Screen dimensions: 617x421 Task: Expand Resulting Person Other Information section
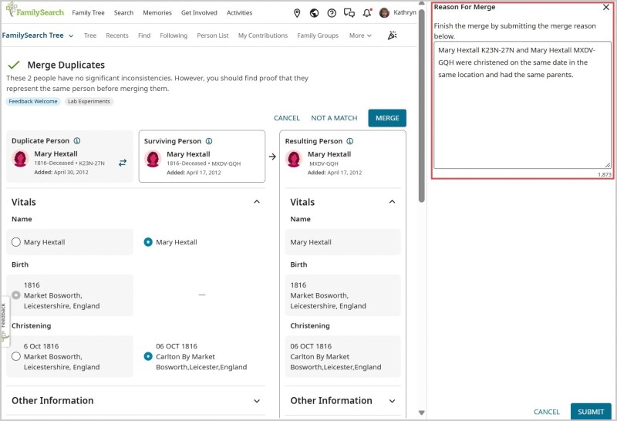click(x=392, y=401)
